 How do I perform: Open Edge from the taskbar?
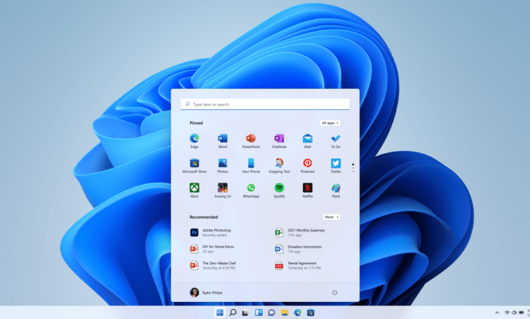[x=298, y=313]
